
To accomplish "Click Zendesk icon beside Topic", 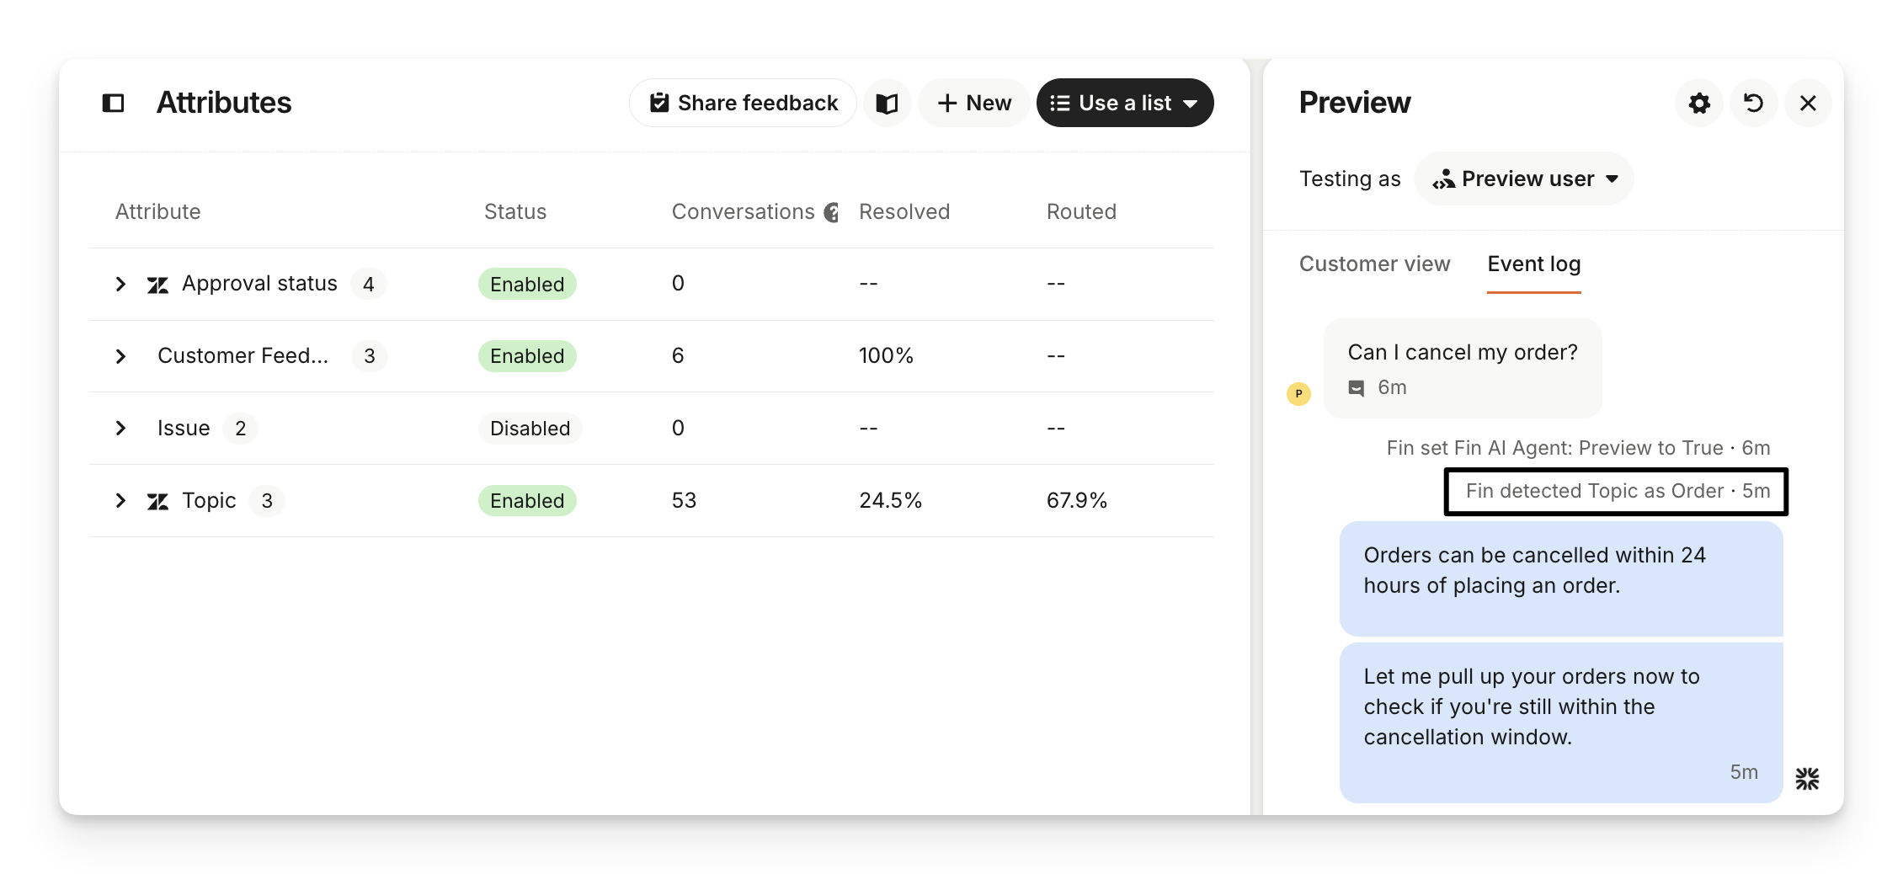I will tap(157, 502).
